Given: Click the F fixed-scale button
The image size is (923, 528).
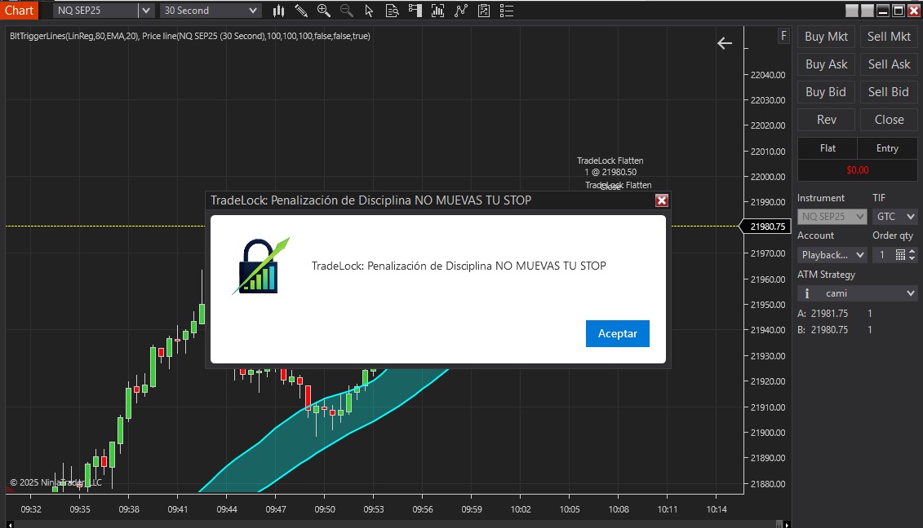Looking at the screenshot, I should (x=783, y=36).
